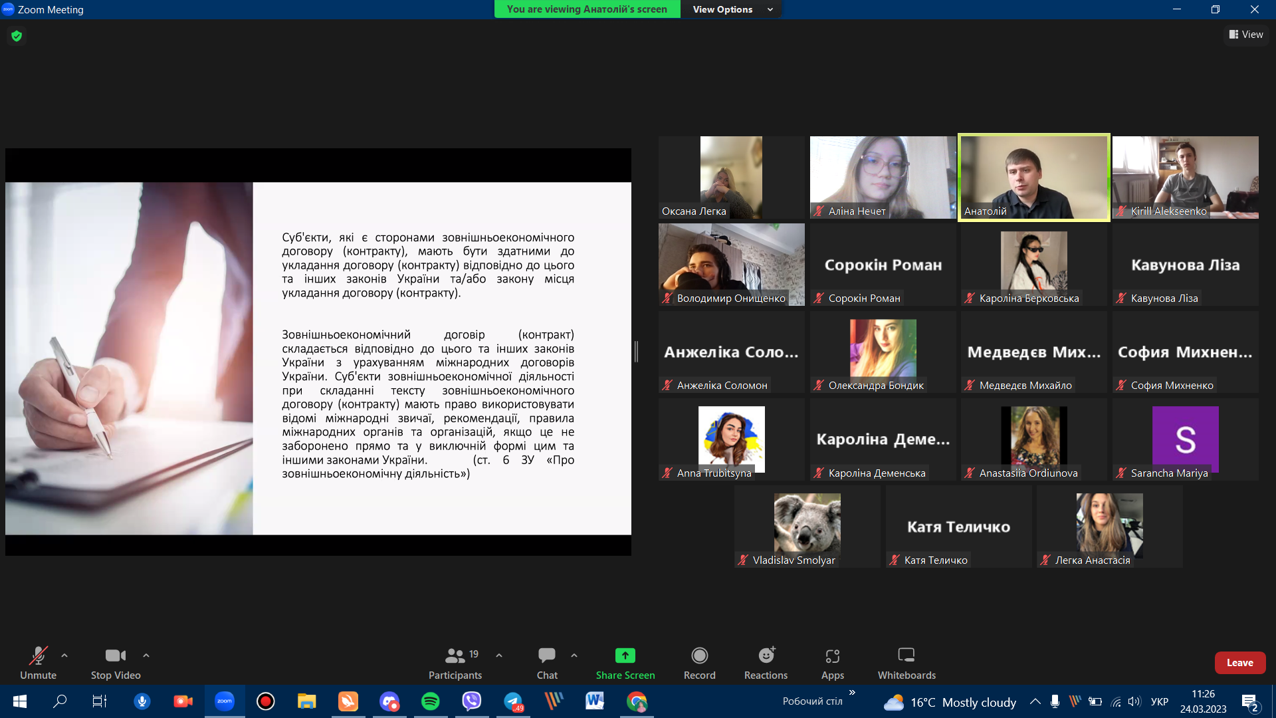Open Microsoft Word on taskbar
1276x718 pixels.
point(595,701)
